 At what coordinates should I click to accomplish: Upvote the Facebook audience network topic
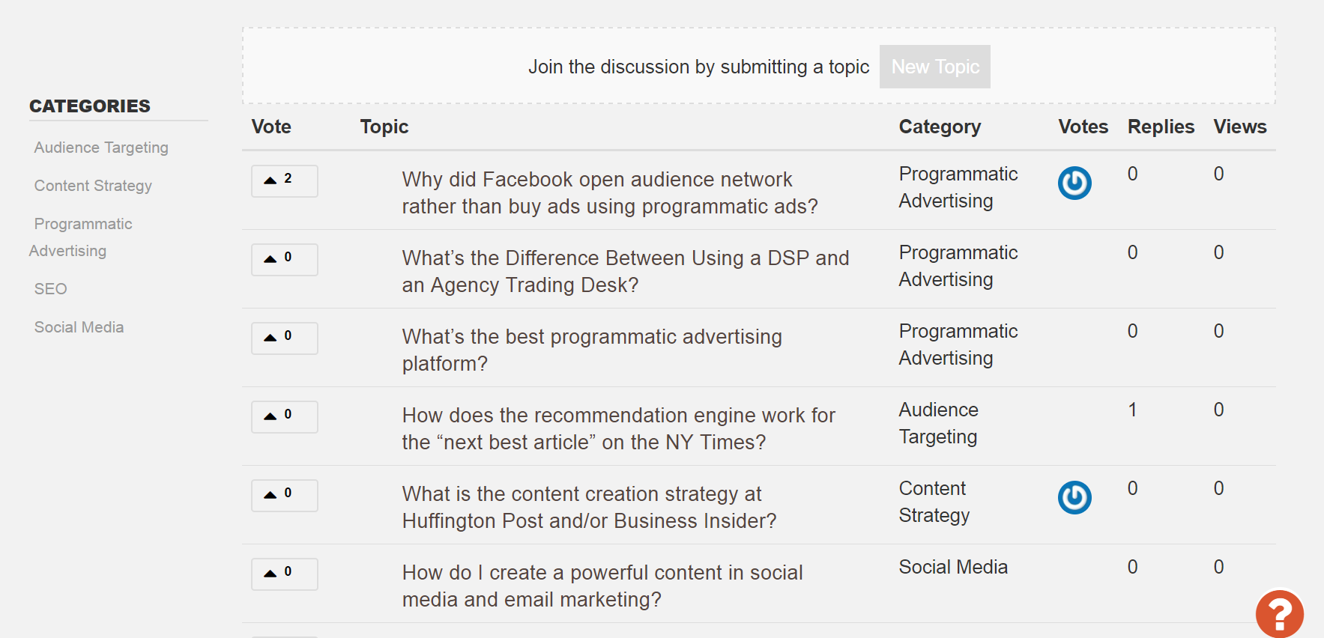point(284,180)
